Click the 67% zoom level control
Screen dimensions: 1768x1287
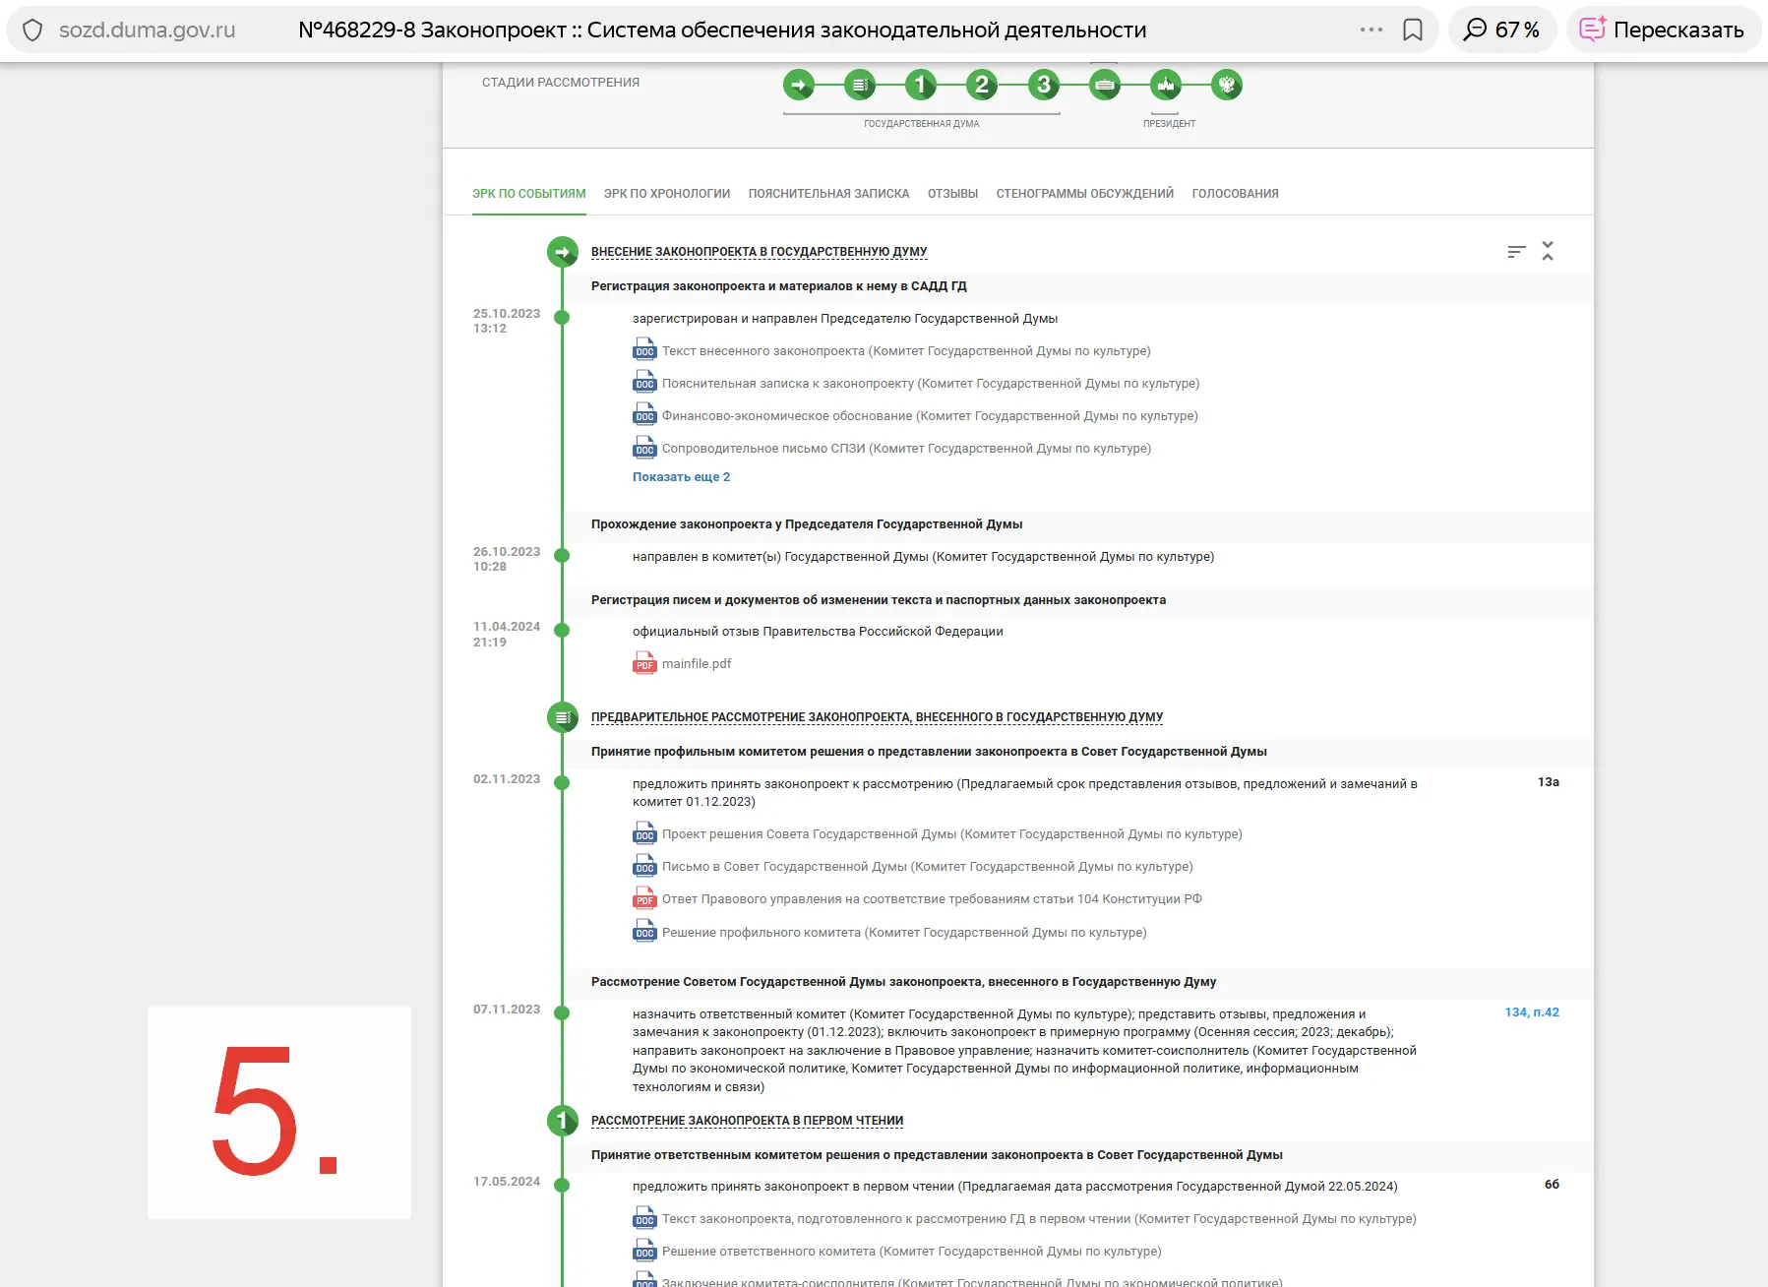pos(1501,30)
